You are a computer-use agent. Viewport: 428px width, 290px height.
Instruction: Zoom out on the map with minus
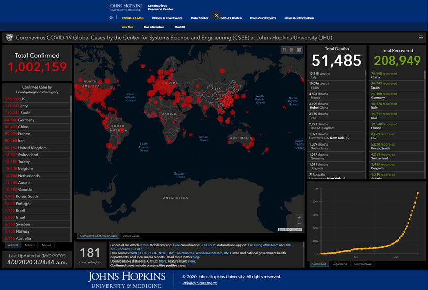[x=299, y=224]
